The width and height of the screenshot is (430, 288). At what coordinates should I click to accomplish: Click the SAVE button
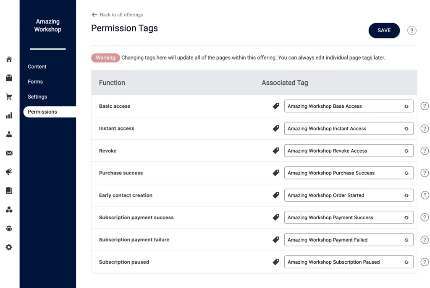click(384, 30)
